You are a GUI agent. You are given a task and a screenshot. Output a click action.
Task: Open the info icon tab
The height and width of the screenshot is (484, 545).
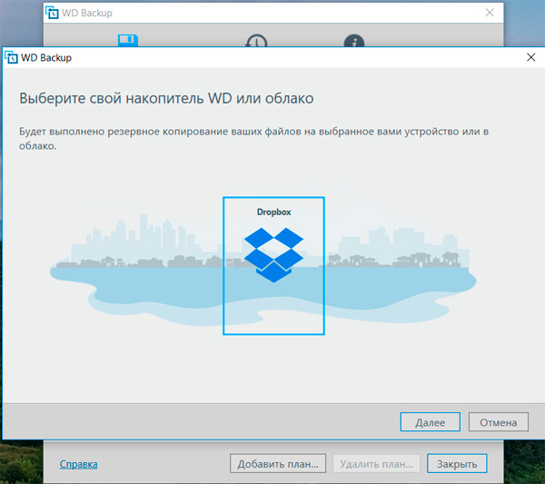[353, 42]
